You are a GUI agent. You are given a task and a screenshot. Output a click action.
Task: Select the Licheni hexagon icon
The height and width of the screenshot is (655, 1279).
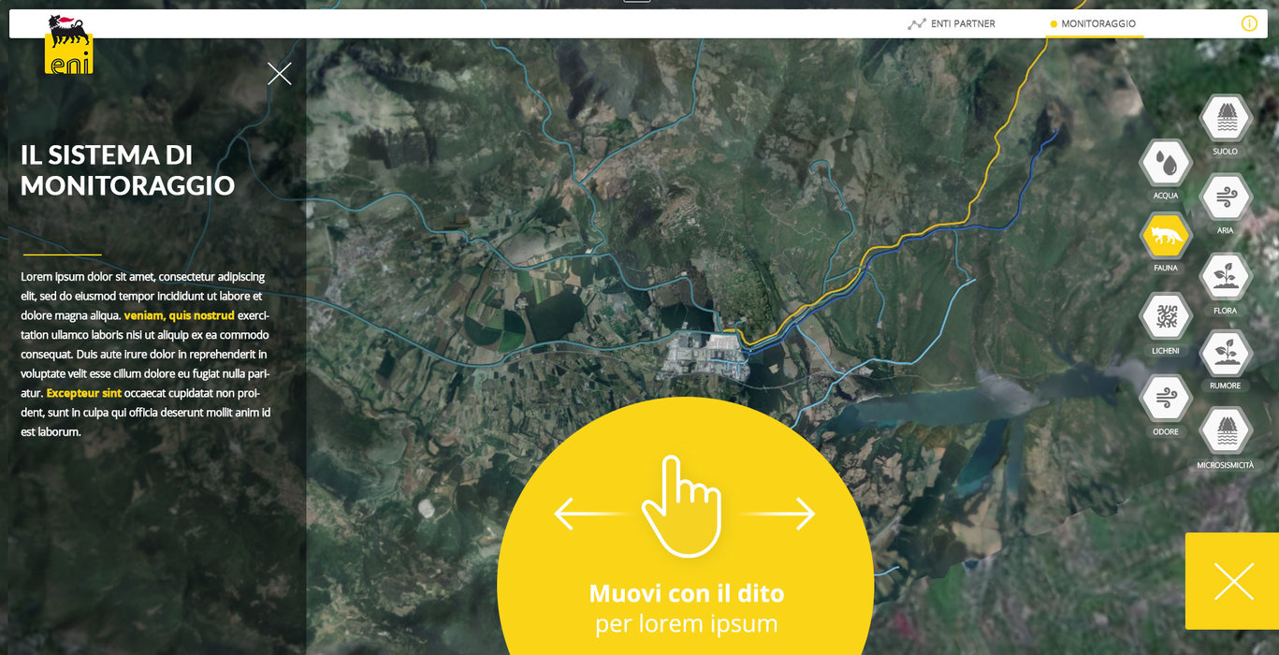pos(1165,318)
